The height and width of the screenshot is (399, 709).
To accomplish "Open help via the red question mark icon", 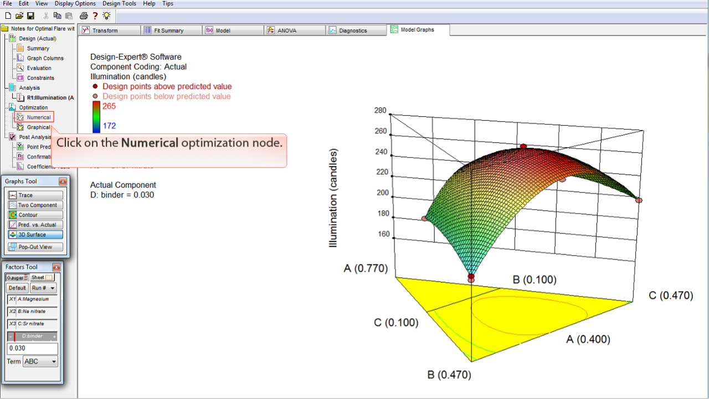I will tap(95, 15).
